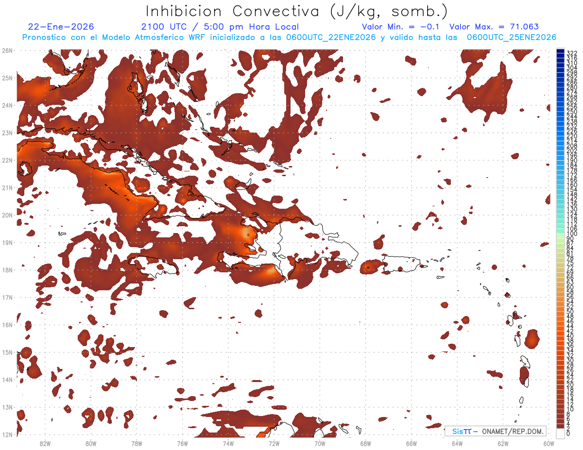Click the '16N' latitude label
The height and width of the screenshot is (450, 583).
click(x=7, y=325)
